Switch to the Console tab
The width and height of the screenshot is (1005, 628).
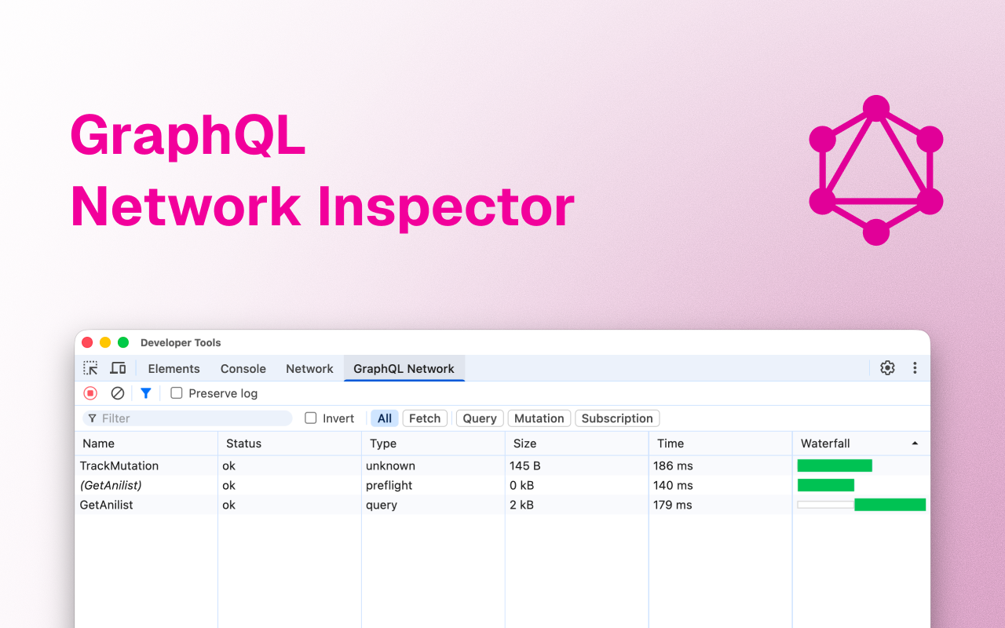[x=243, y=369]
